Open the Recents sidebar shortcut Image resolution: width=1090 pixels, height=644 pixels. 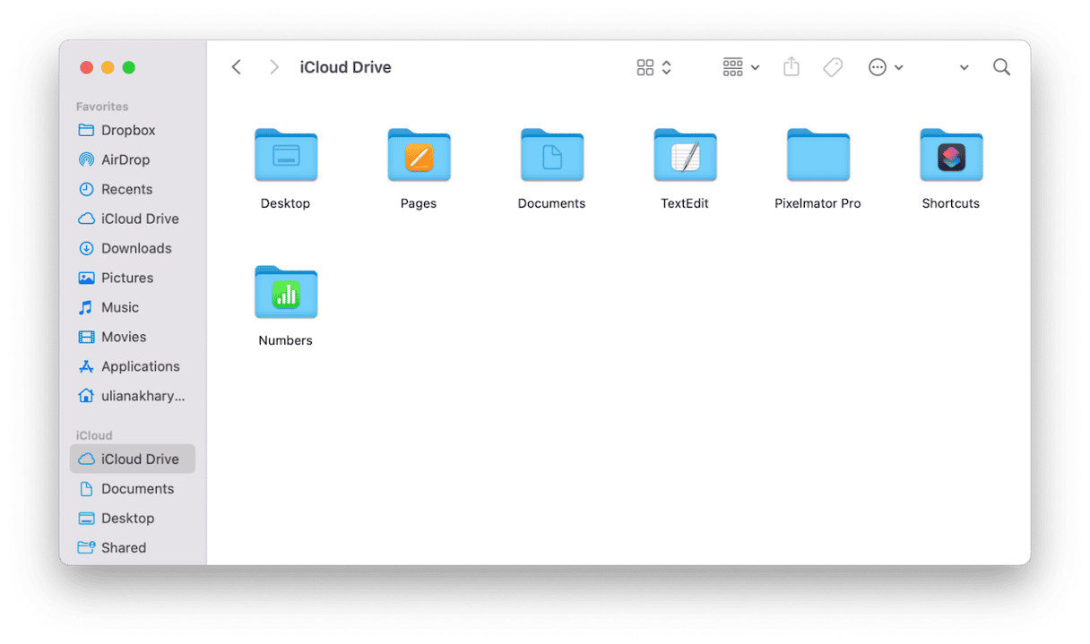pyautogui.click(x=126, y=189)
